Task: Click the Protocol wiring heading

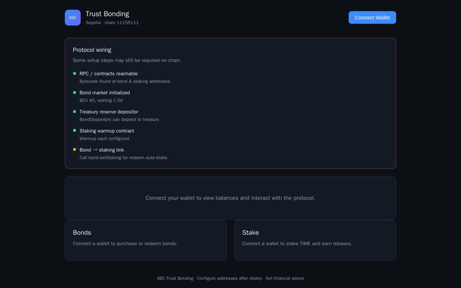Action: point(92,50)
